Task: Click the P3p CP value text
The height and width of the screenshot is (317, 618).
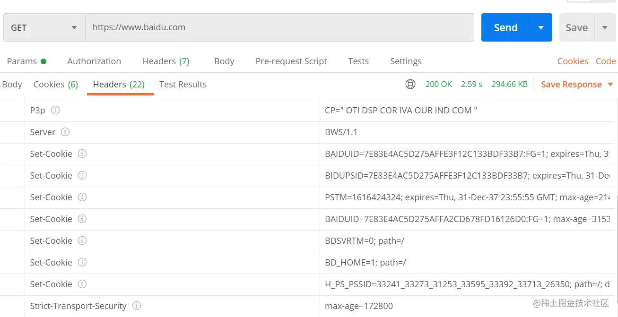Action: [401, 110]
